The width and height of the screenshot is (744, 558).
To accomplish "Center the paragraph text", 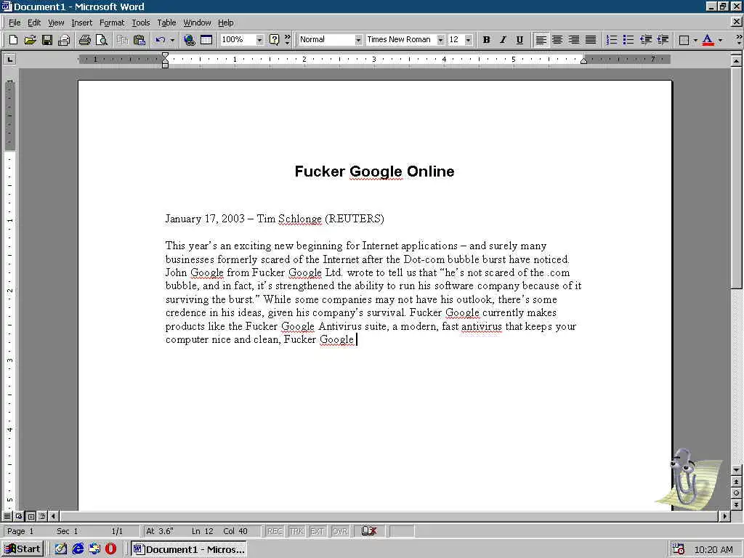I will 557,40.
